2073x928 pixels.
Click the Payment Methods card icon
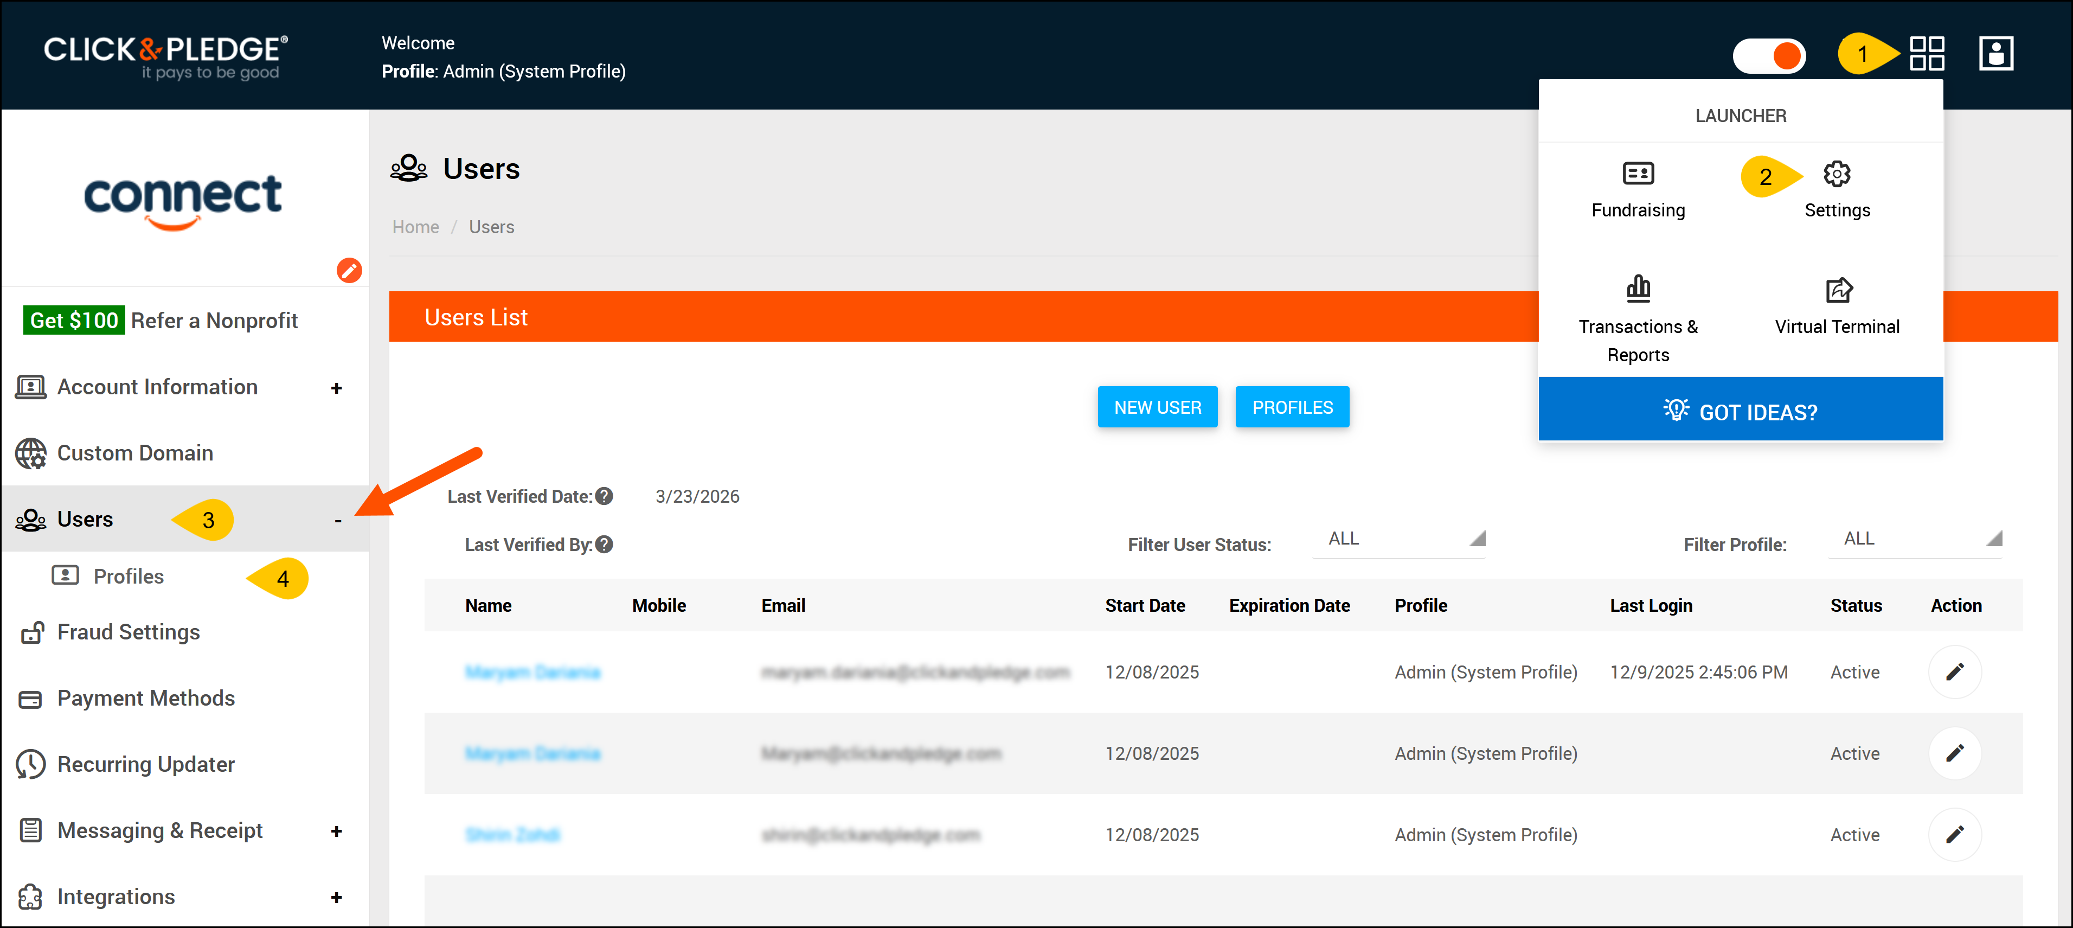30,700
